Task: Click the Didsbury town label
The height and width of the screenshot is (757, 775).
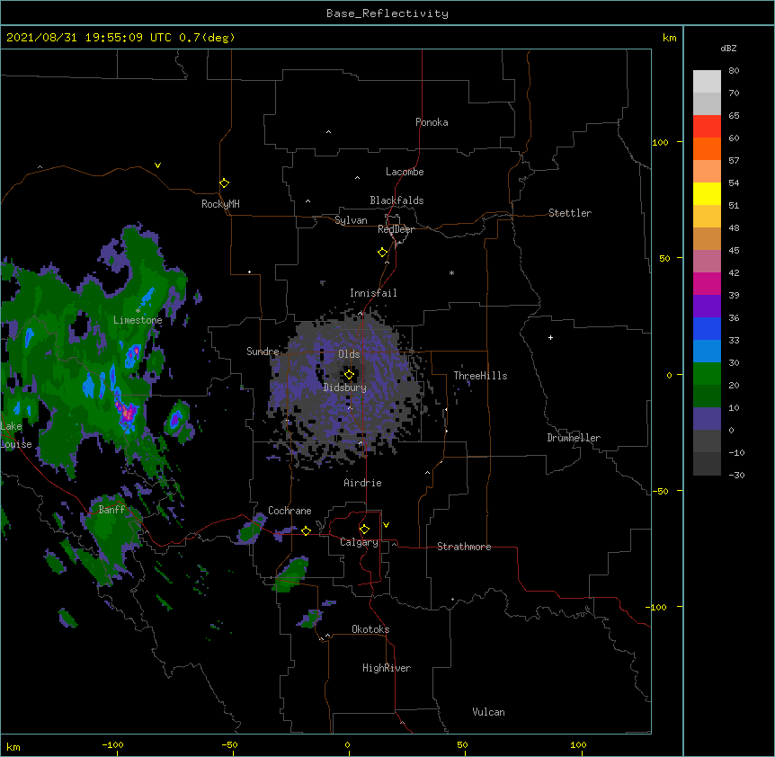Action: [x=345, y=387]
